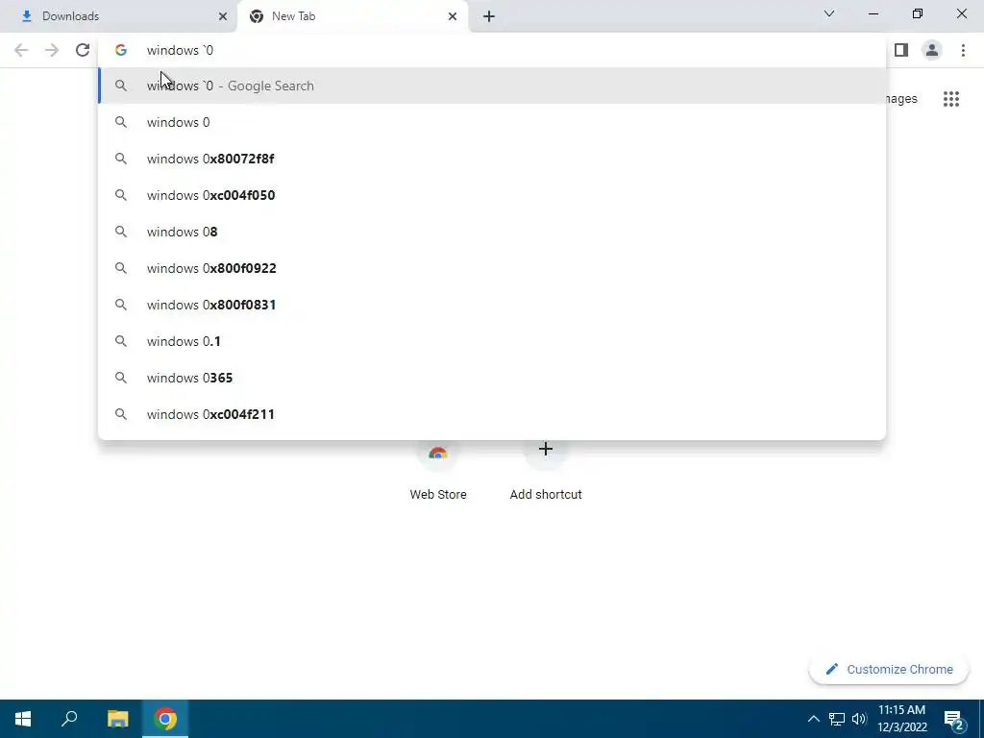Open the profile avatar icon
This screenshot has width=984, height=738.
click(932, 50)
